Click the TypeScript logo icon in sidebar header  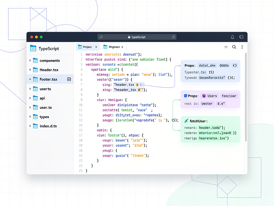click(x=33, y=48)
